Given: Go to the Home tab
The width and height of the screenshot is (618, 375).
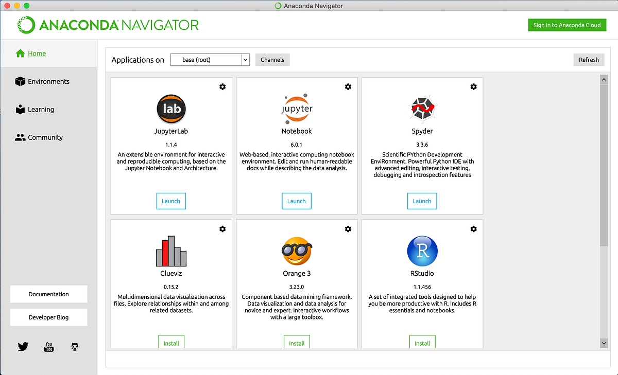Looking at the screenshot, I should [x=49, y=53].
